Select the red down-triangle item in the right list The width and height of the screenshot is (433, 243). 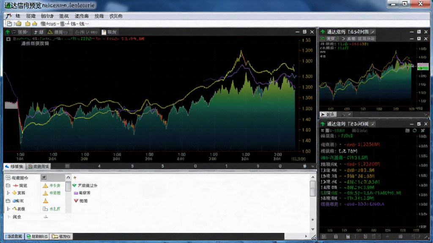click(81, 201)
